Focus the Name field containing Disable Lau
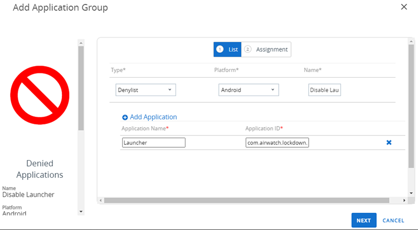The width and height of the screenshot is (418, 230). pos(324,90)
